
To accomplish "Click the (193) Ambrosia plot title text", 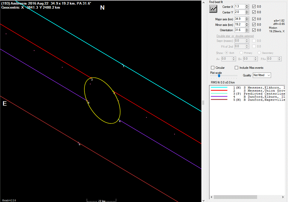I will tap(46, 3).
